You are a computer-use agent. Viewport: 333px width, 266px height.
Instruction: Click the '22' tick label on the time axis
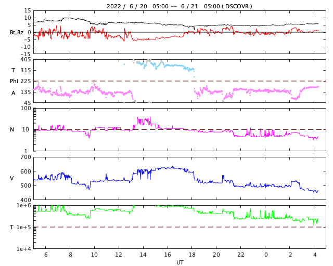[x=241, y=255]
